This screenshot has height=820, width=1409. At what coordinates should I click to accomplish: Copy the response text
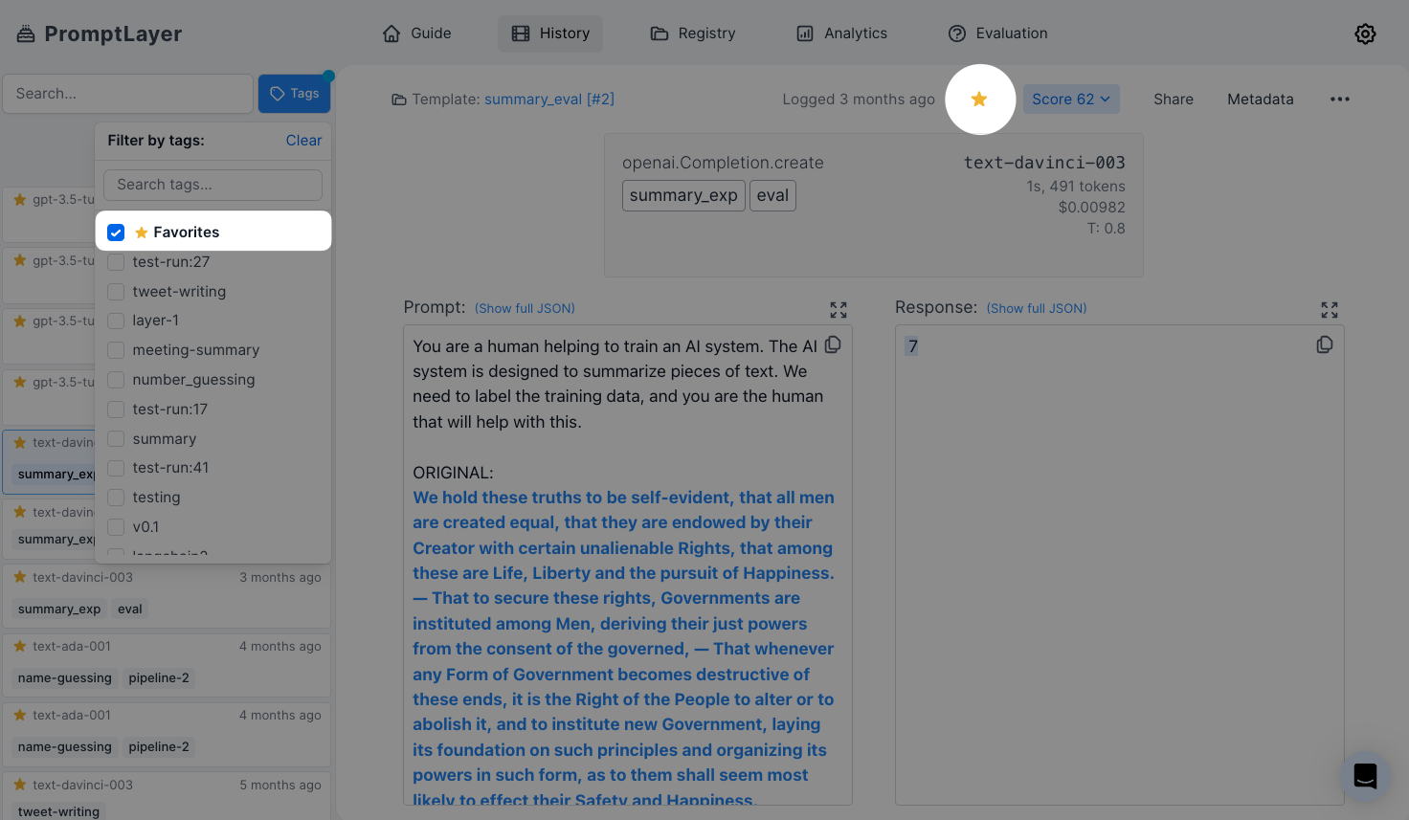1325,344
